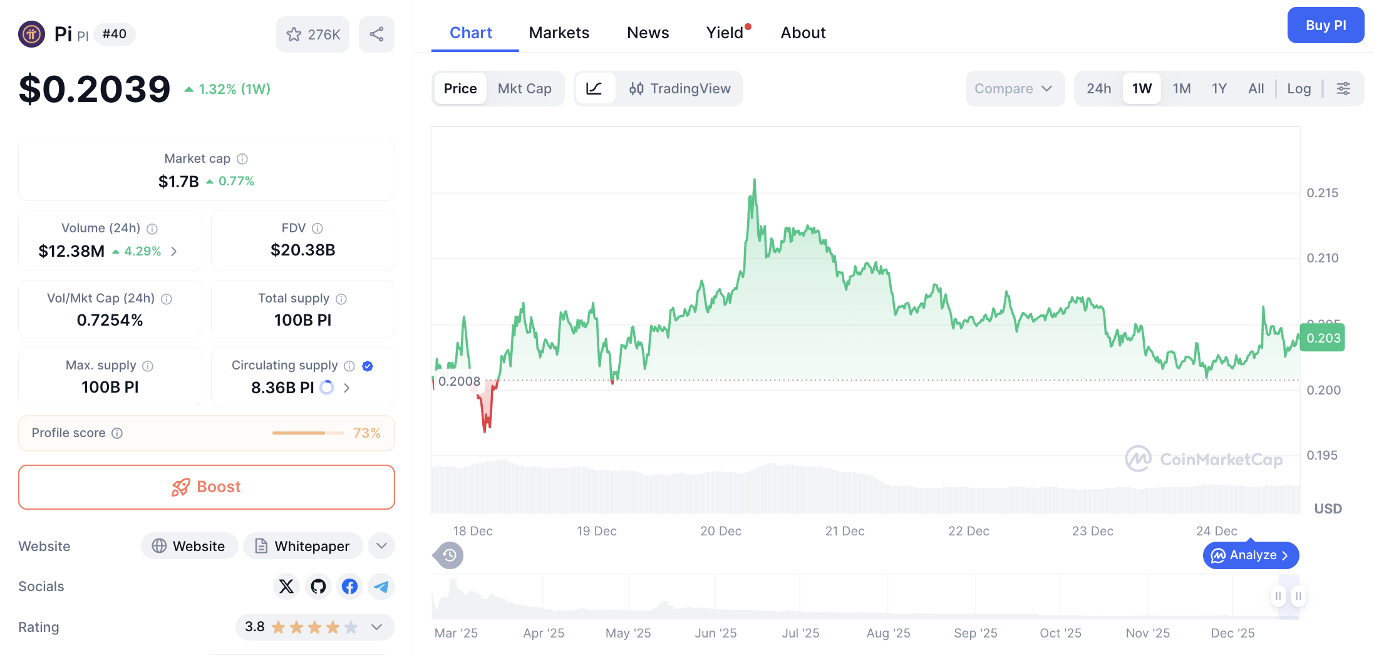Open chart settings via sliders icon
This screenshot has height=655, width=1374.
1343,88
